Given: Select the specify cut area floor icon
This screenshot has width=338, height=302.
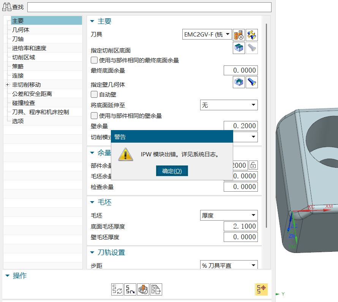Looking at the screenshot, I should coord(239,48).
